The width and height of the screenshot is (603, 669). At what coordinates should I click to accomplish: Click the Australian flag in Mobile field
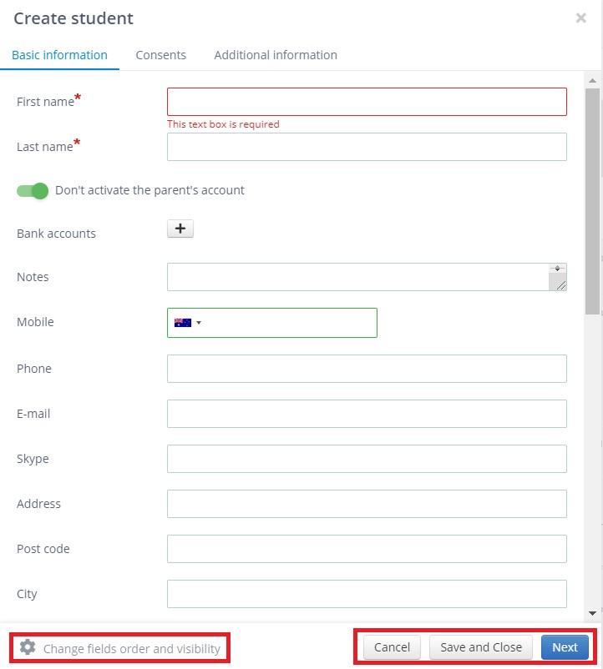pos(183,323)
